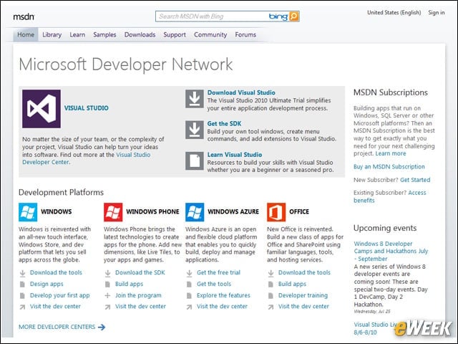Select the Home tab

tap(26, 34)
